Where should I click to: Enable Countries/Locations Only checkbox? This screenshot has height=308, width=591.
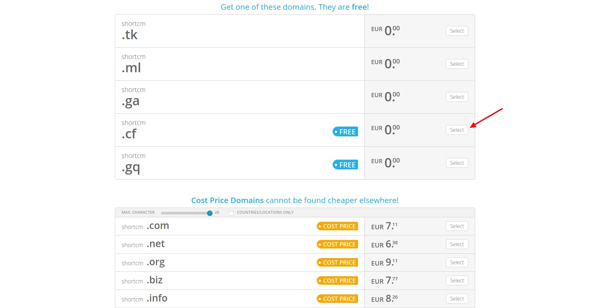(x=231, y=213)
